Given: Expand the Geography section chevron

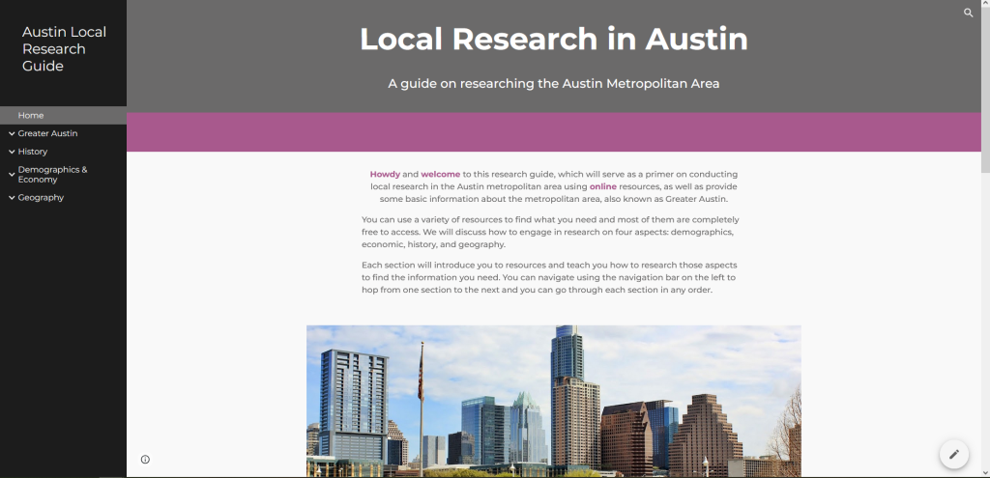Looking at the screenshot, I should tap(12, 198).
